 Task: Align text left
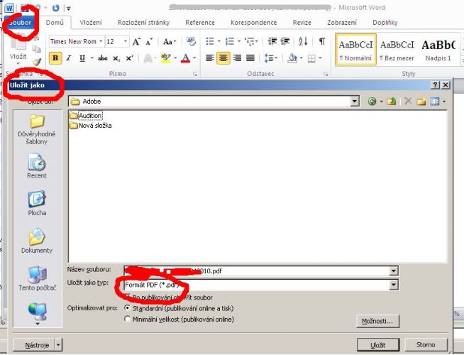(210, 58)
